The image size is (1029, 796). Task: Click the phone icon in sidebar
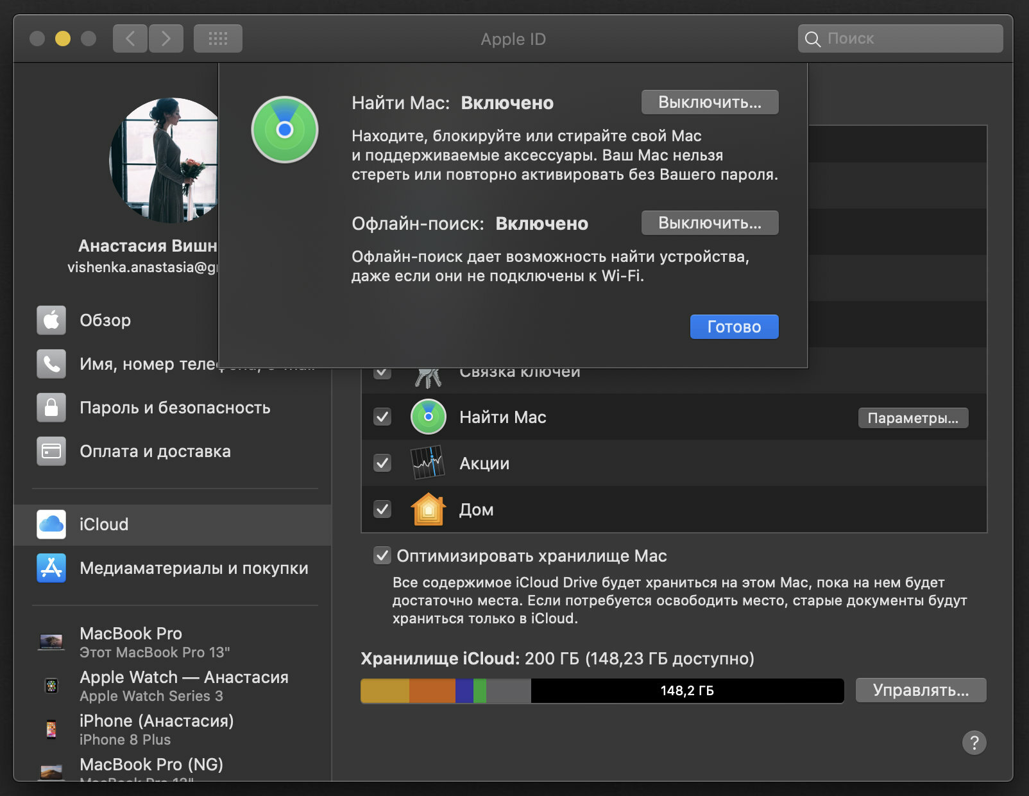pos(51,364)
